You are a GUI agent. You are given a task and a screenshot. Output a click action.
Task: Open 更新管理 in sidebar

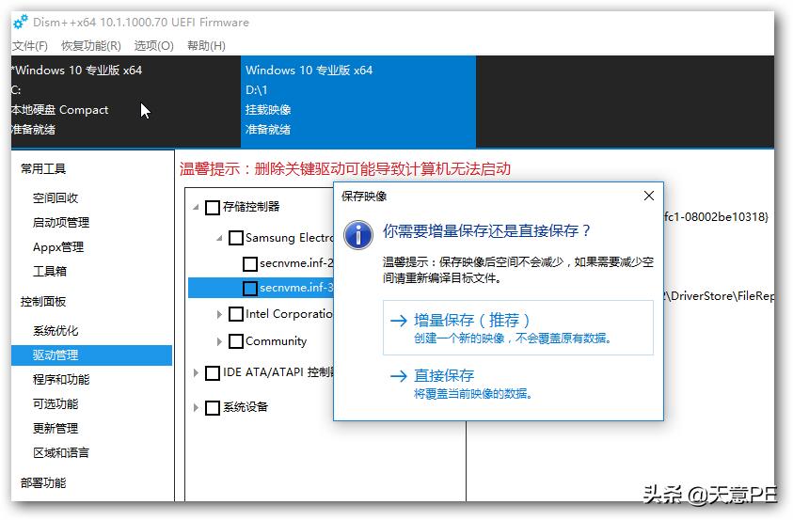[56, 429]
